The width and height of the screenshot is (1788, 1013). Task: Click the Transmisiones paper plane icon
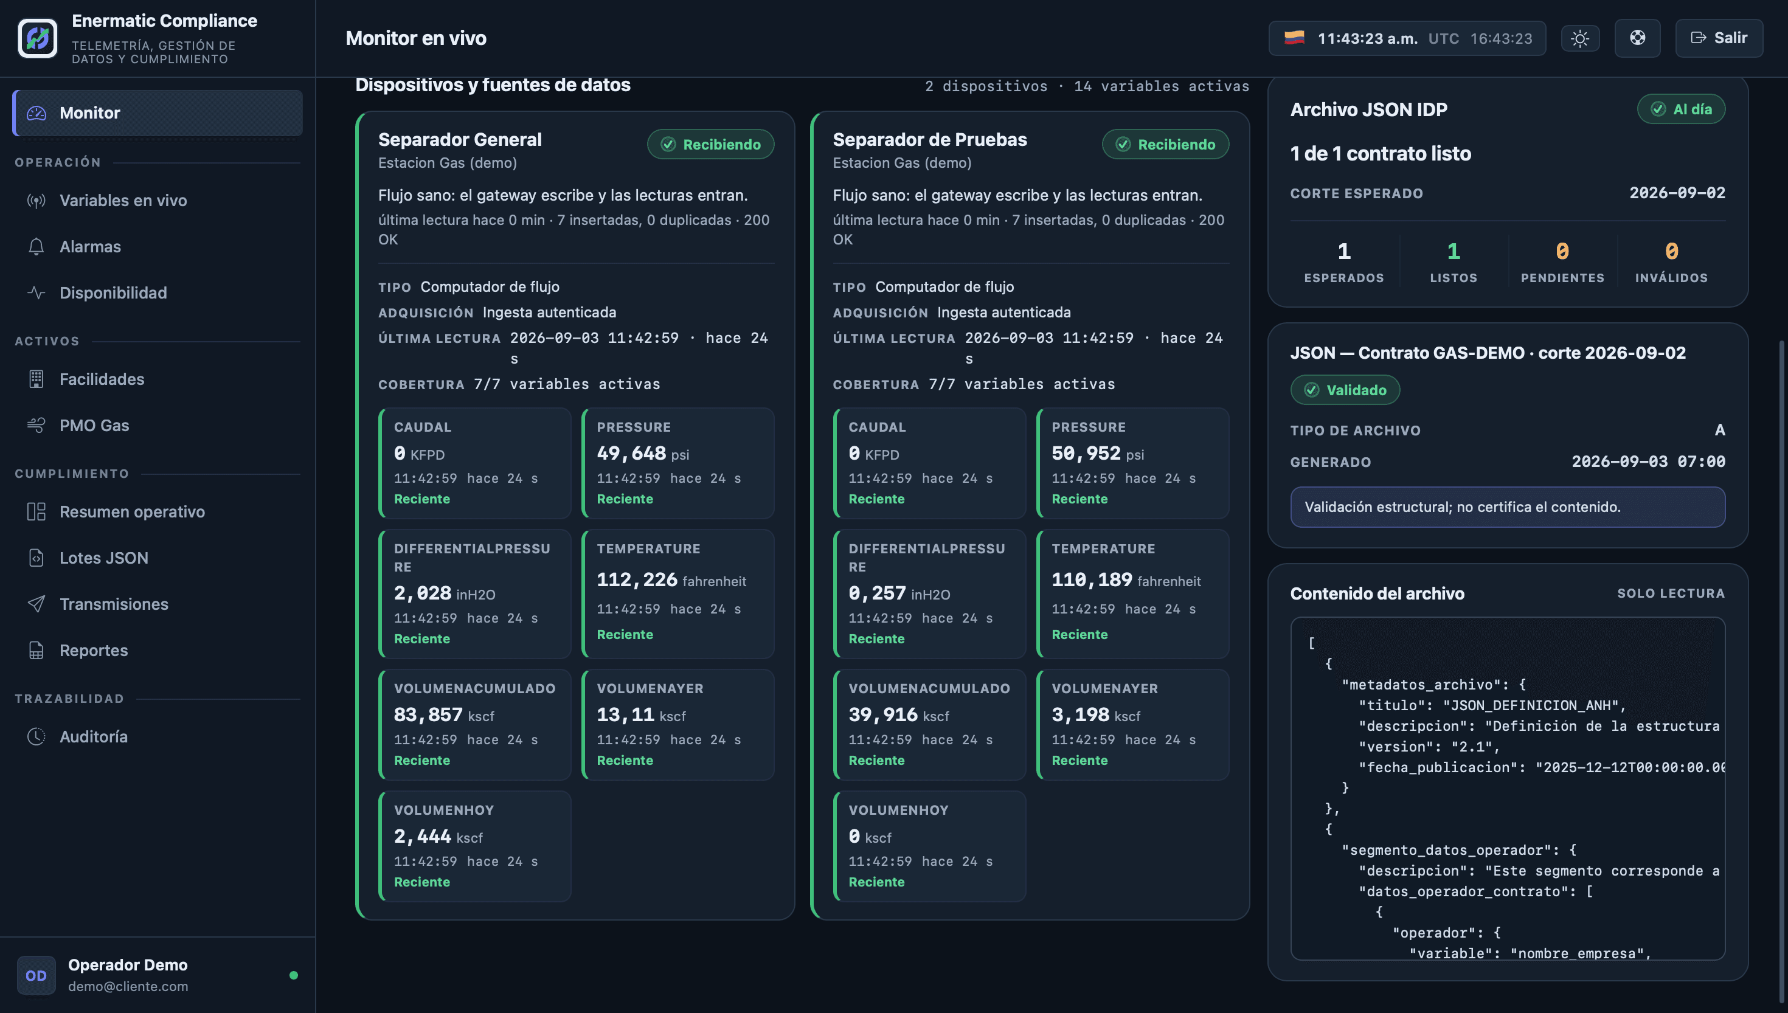click(36, 604)
